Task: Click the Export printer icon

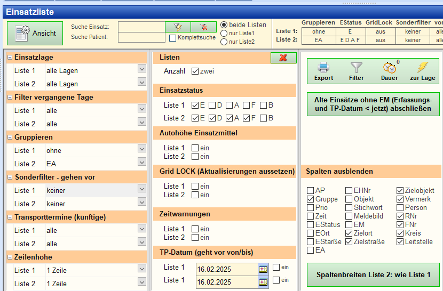Action: coord(323,71)
